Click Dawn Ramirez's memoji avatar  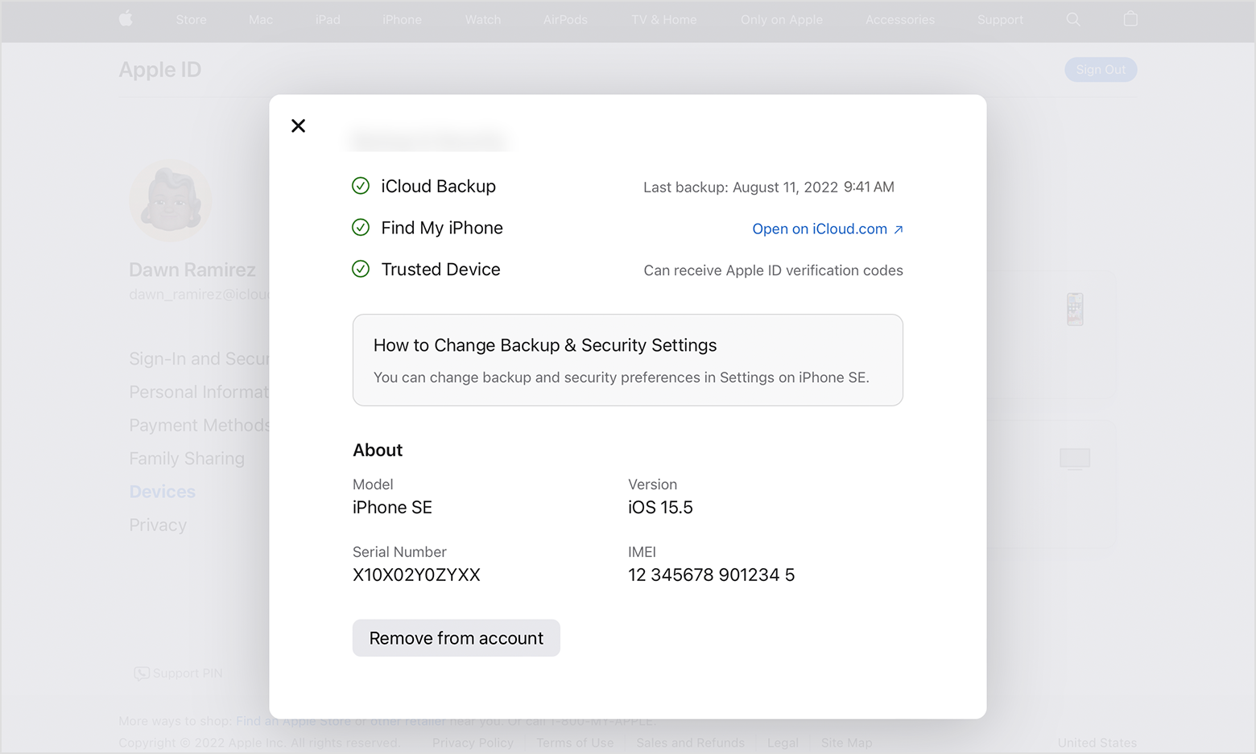170,201
